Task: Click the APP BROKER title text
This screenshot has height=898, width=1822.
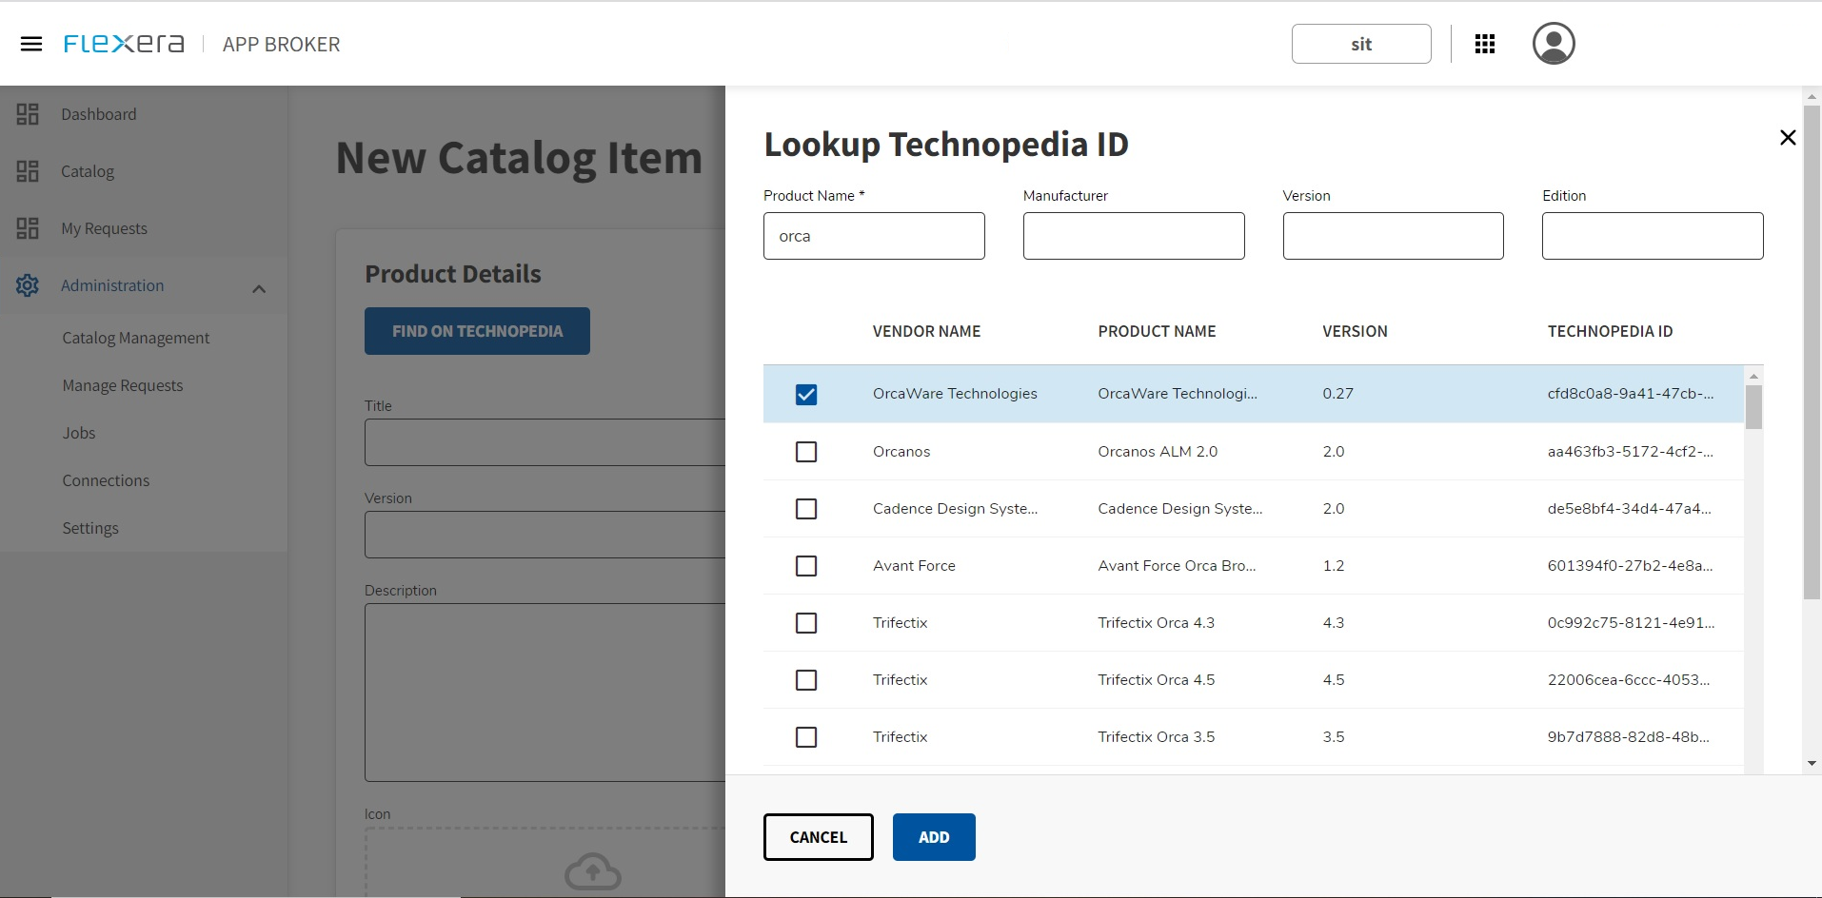Action: (x=281, y=45)
